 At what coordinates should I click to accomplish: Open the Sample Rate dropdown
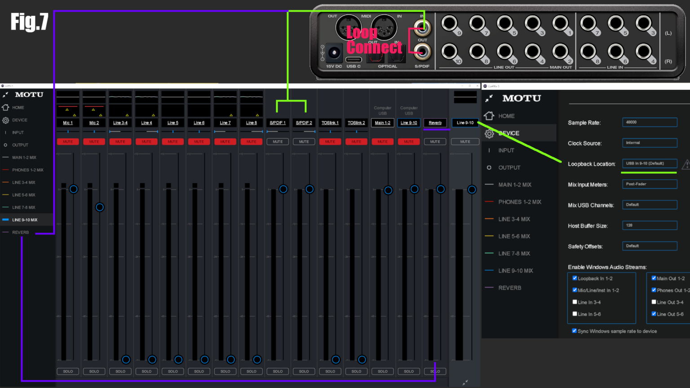coord(649,122)
